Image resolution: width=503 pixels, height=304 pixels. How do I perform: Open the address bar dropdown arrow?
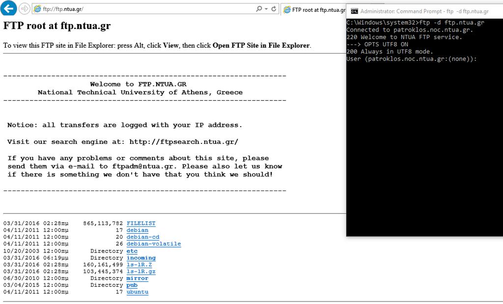coord(266,9)
